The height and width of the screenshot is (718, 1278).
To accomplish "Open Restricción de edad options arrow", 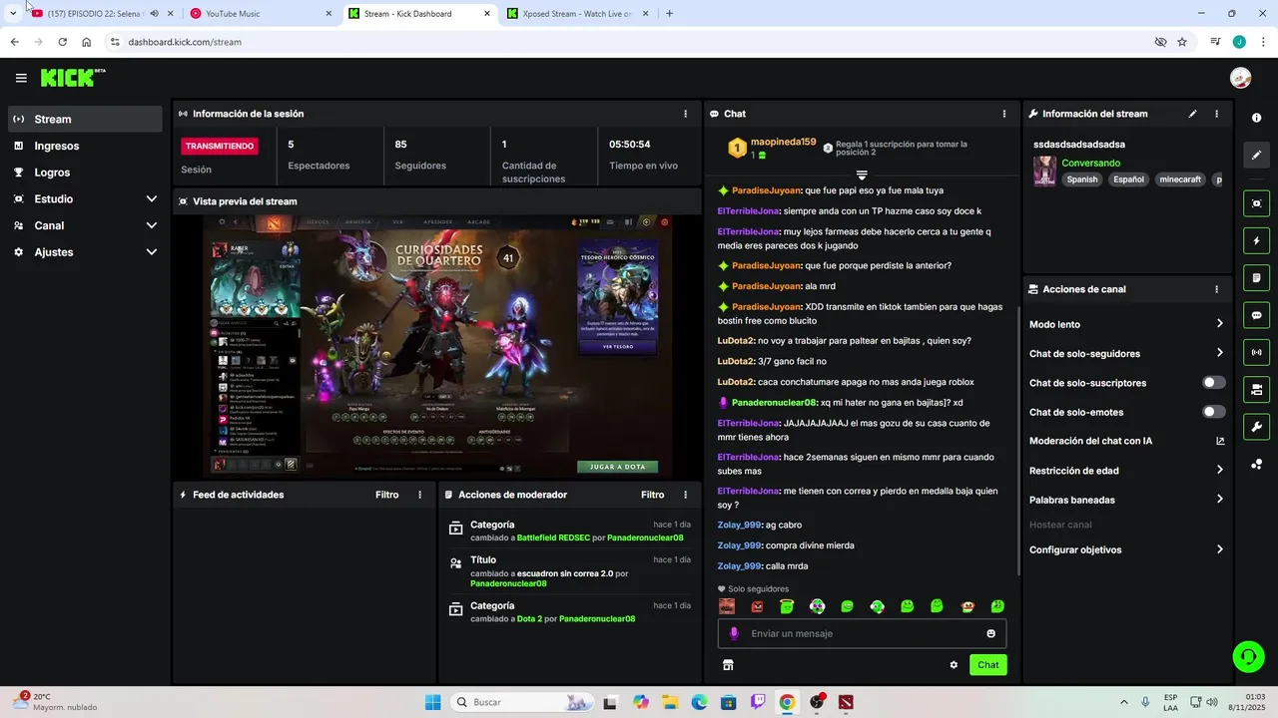I will point(1219,470).
